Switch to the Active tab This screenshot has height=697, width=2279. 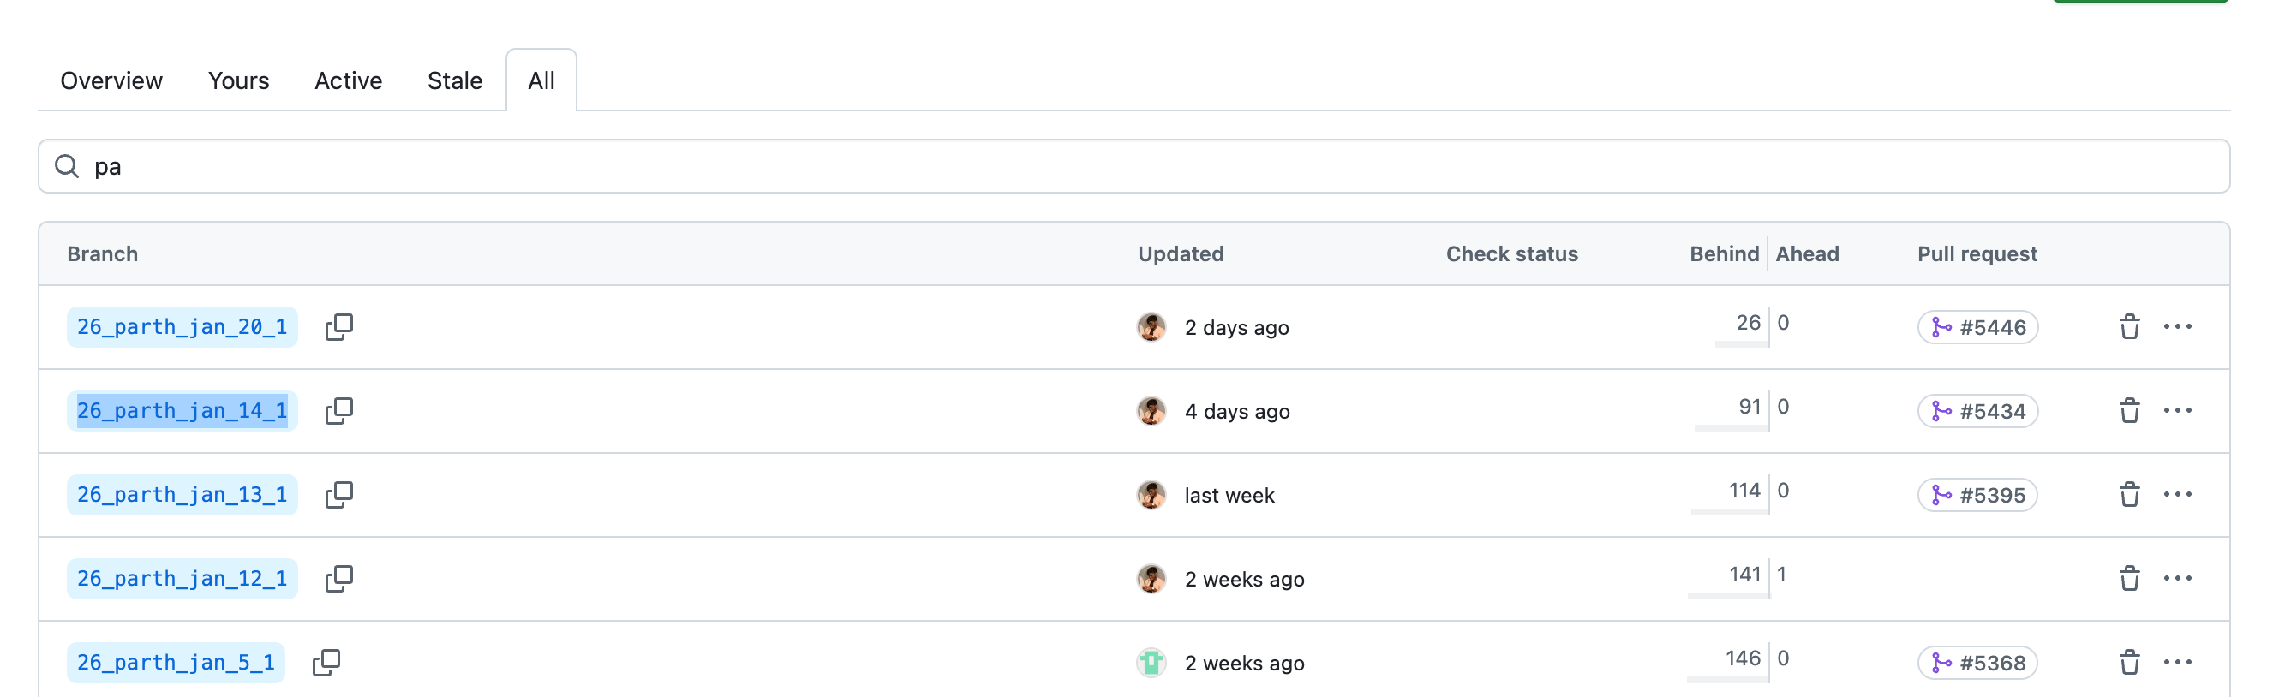(x=349, y=81)
